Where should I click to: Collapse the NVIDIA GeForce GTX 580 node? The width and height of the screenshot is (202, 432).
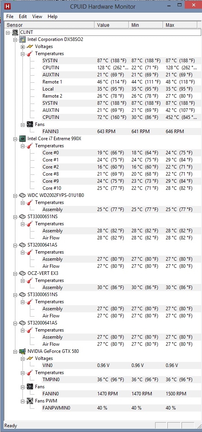click(15, 351)
